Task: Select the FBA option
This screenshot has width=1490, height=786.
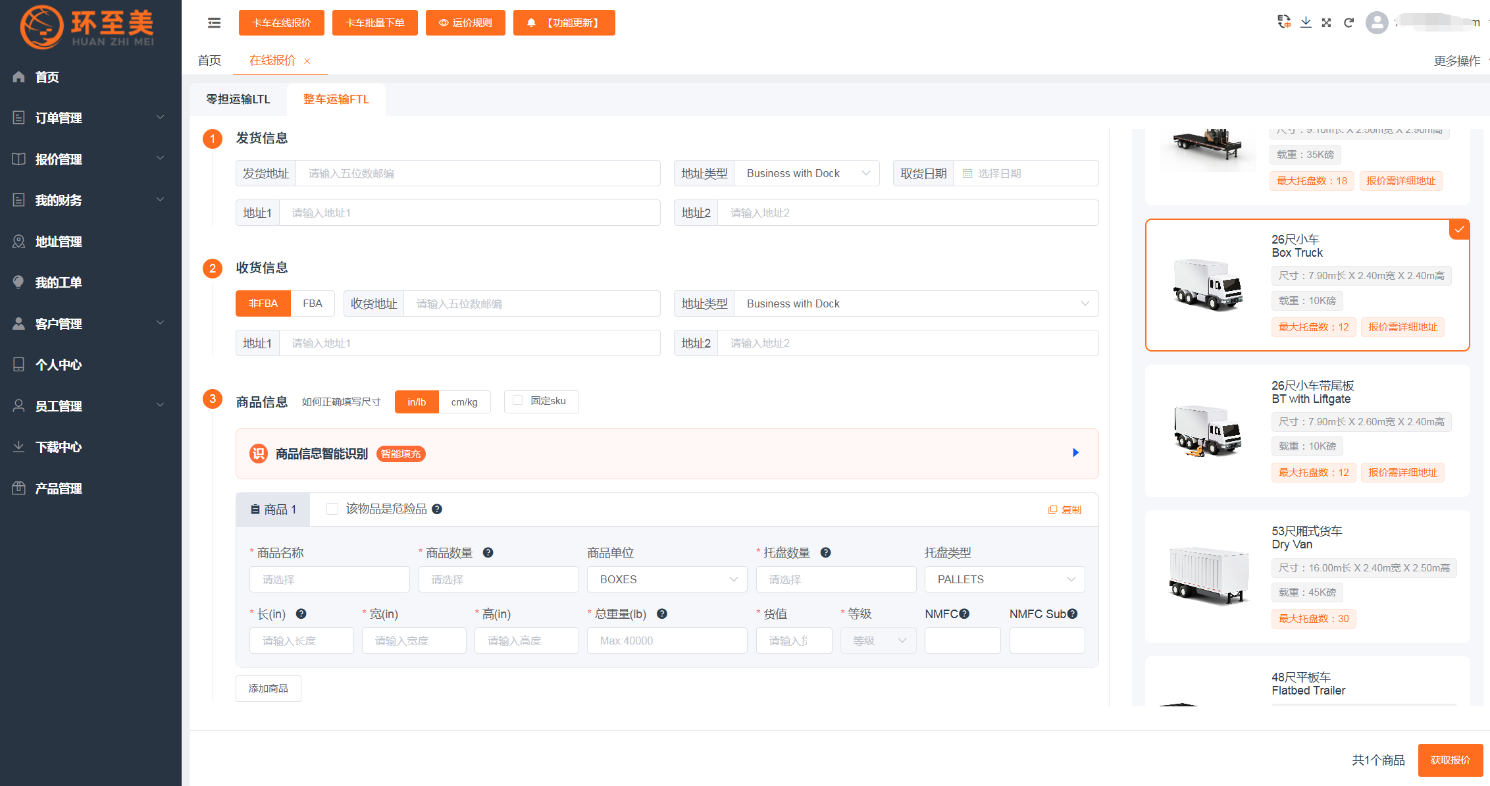Action: point(312,303)
